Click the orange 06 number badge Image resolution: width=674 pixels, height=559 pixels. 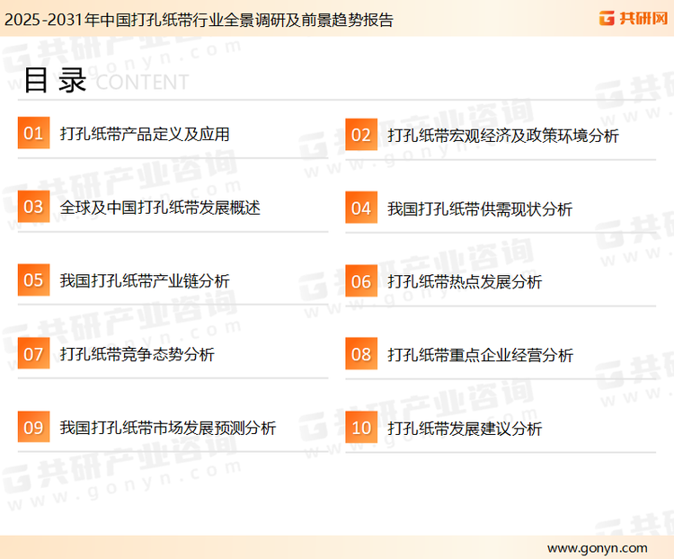(x=361, y=281)
